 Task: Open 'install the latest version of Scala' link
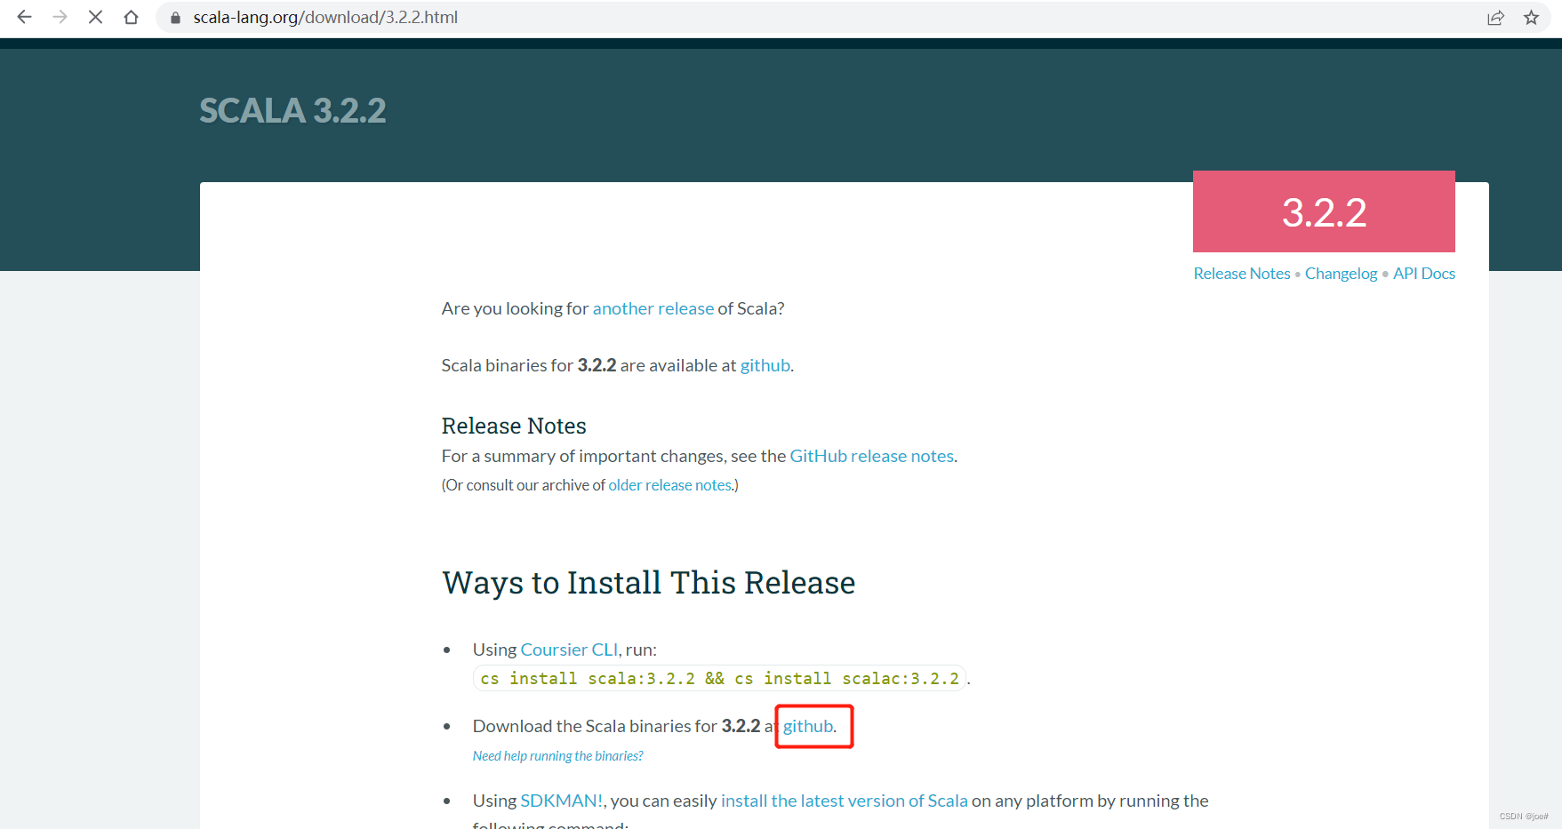click(x=844, y=801)
